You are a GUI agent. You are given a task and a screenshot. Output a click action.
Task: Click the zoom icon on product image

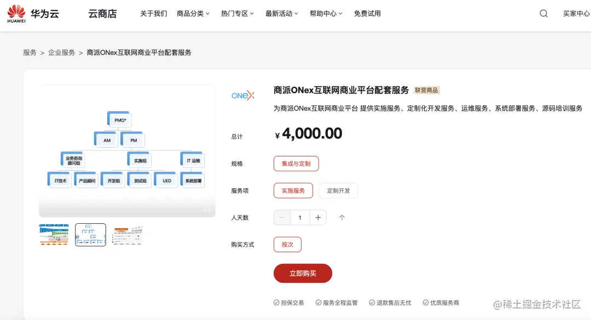click(x=207, y=209)
